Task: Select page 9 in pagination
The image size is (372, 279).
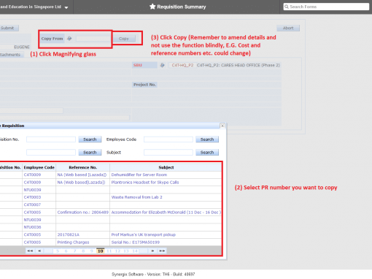Action: tap(92, 251)
